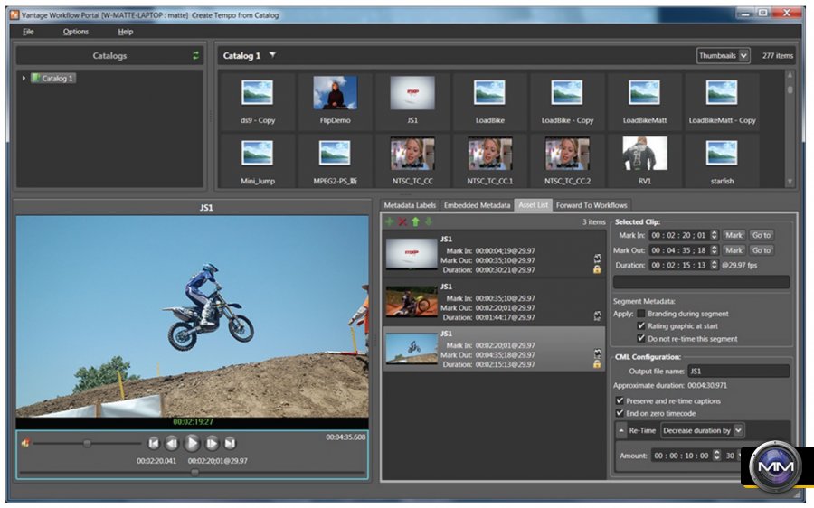Screen dimensions: 814x508
Task: Click the Re-Time Amount timecode field
Action: 681,456
